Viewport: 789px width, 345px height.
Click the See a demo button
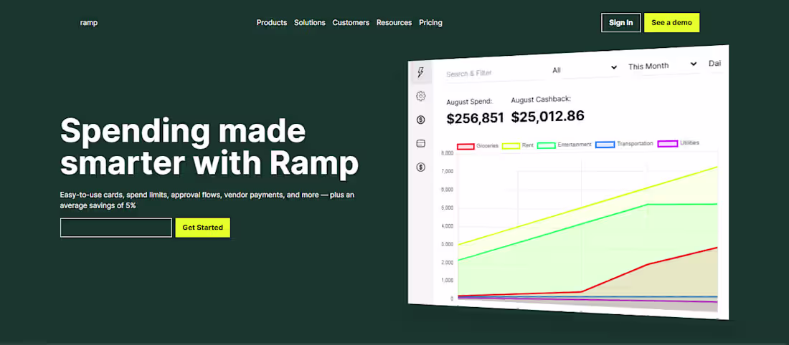pyautogui.click(x=671, y=23)
